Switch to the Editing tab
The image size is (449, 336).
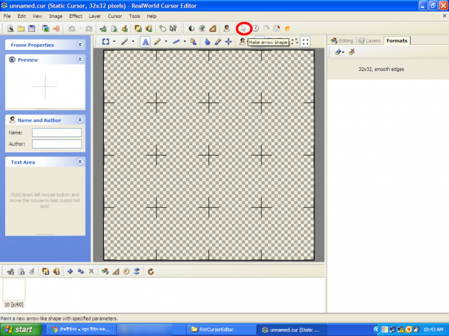[342, 41]
